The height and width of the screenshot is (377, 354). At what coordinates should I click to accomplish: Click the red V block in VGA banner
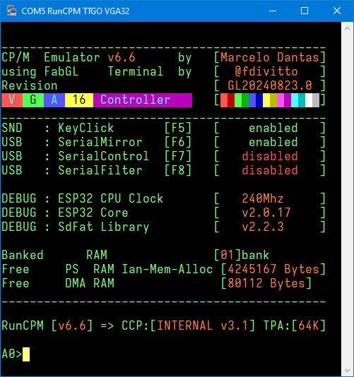(12, 100)
